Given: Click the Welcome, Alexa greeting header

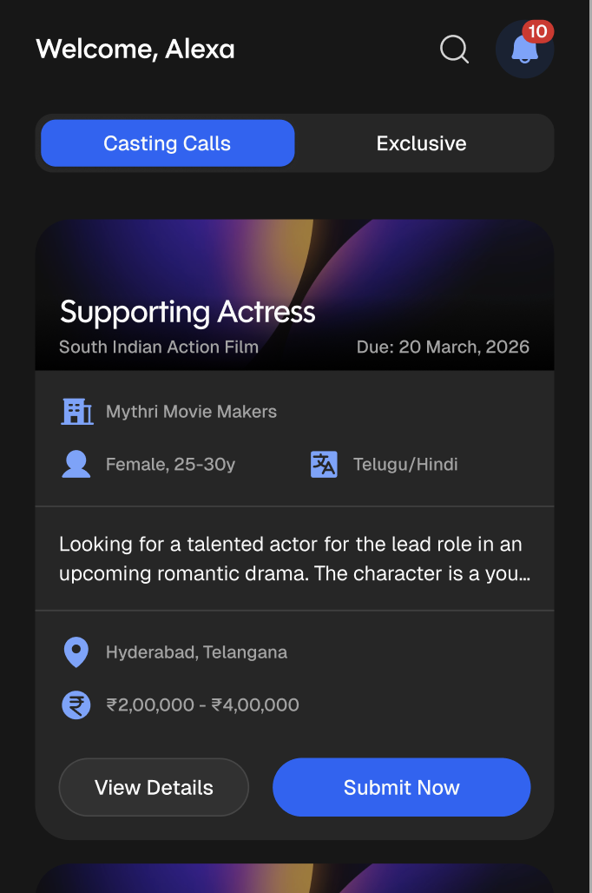Looking at the screenshot, I should click(135, 49).
